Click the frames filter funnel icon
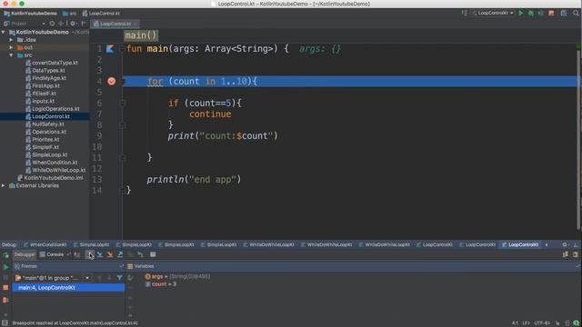The width and height of the screenshot is (582, 327). pos(119,277)
